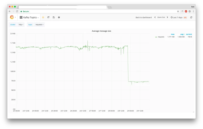Sort legend by avg column
The height and width of the screenshot is (129, 203).
pyautogui.click(x=182, y=34)
